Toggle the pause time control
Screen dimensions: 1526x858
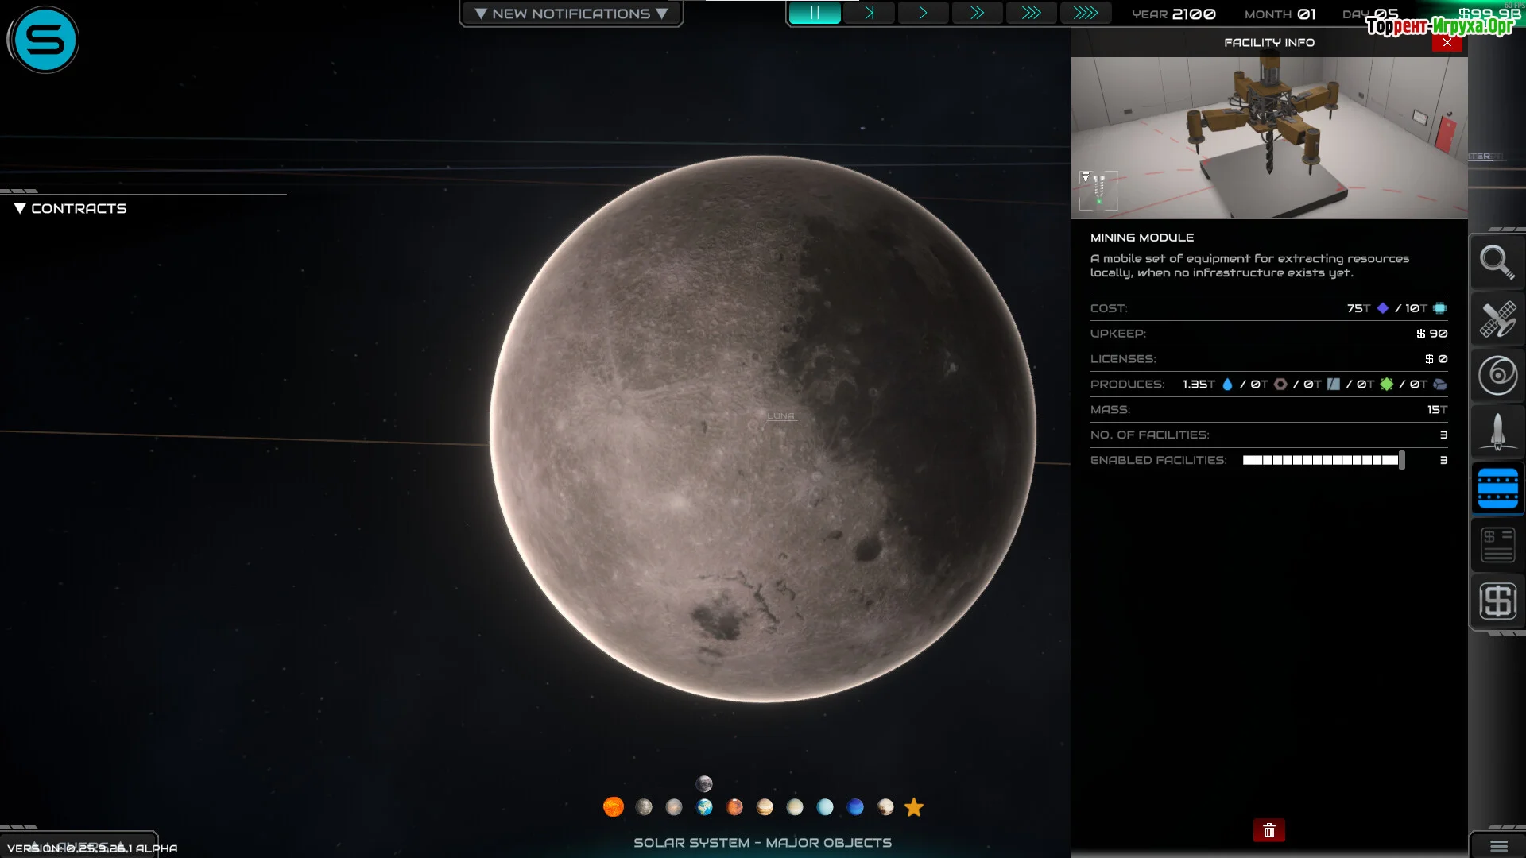point(815,14)
